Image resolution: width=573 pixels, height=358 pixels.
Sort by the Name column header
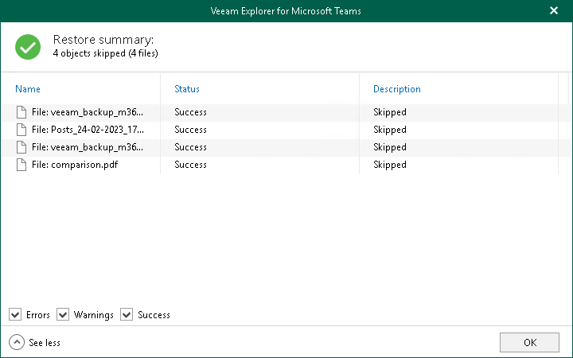28,89
